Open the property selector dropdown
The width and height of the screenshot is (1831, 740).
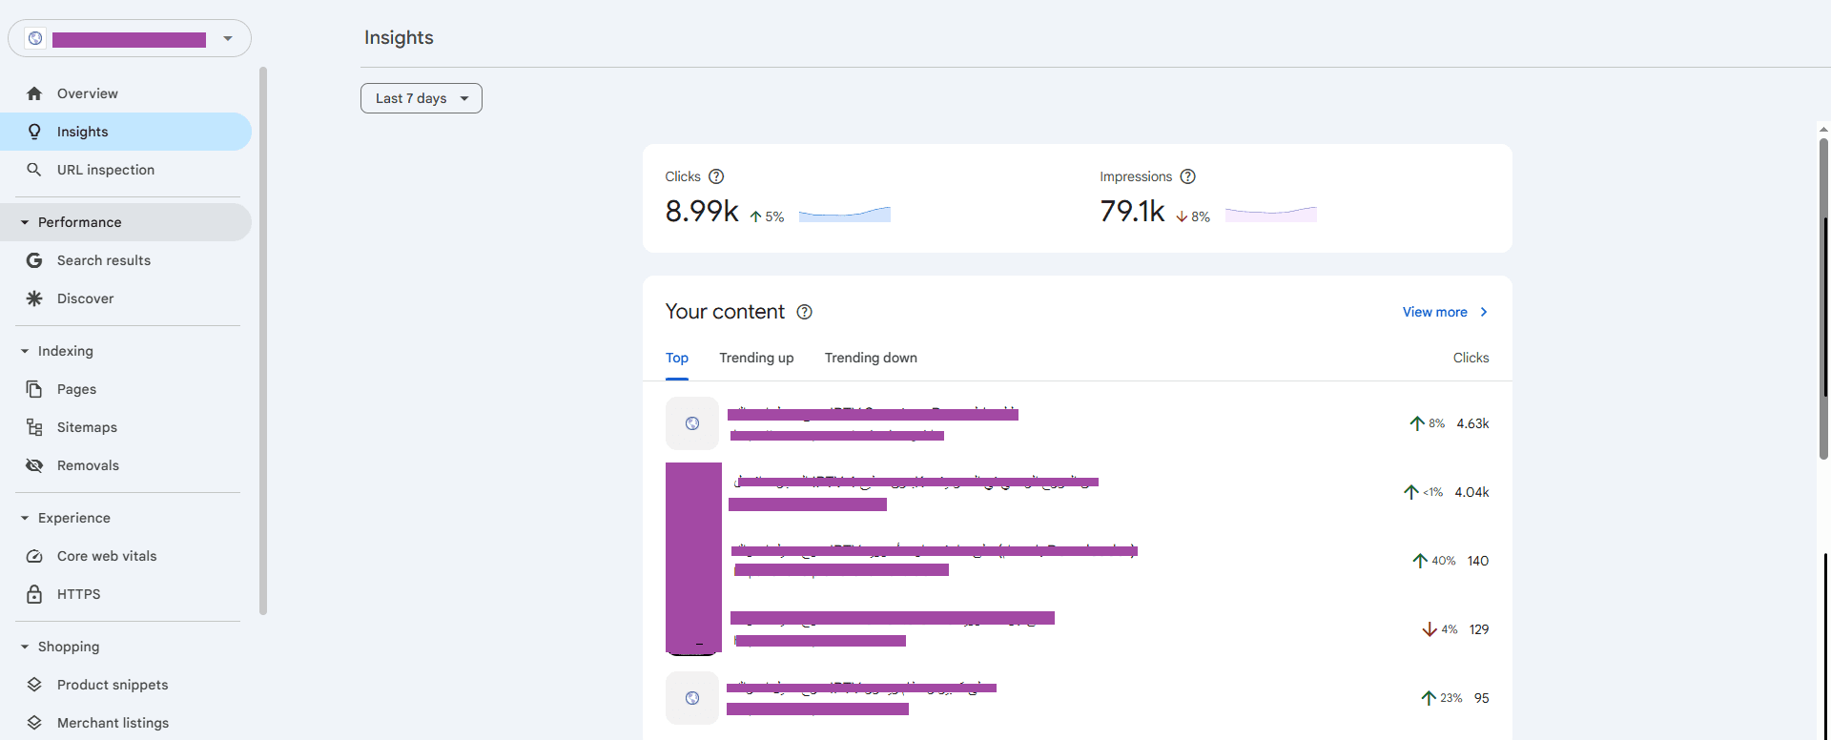pyautogui.click(x=227, y=38)
